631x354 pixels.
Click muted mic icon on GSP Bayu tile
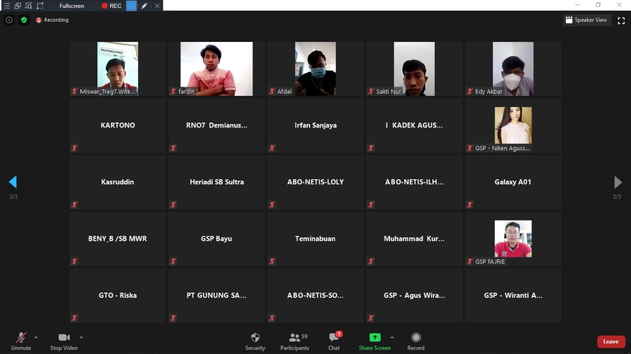click(173, 261)
